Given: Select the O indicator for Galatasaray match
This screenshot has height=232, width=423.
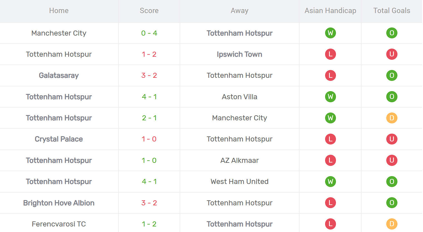Looking at the screenshot, I should click(x=392, y=75).
